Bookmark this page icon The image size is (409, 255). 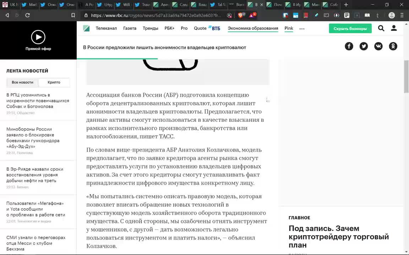[x=73, y=15]
